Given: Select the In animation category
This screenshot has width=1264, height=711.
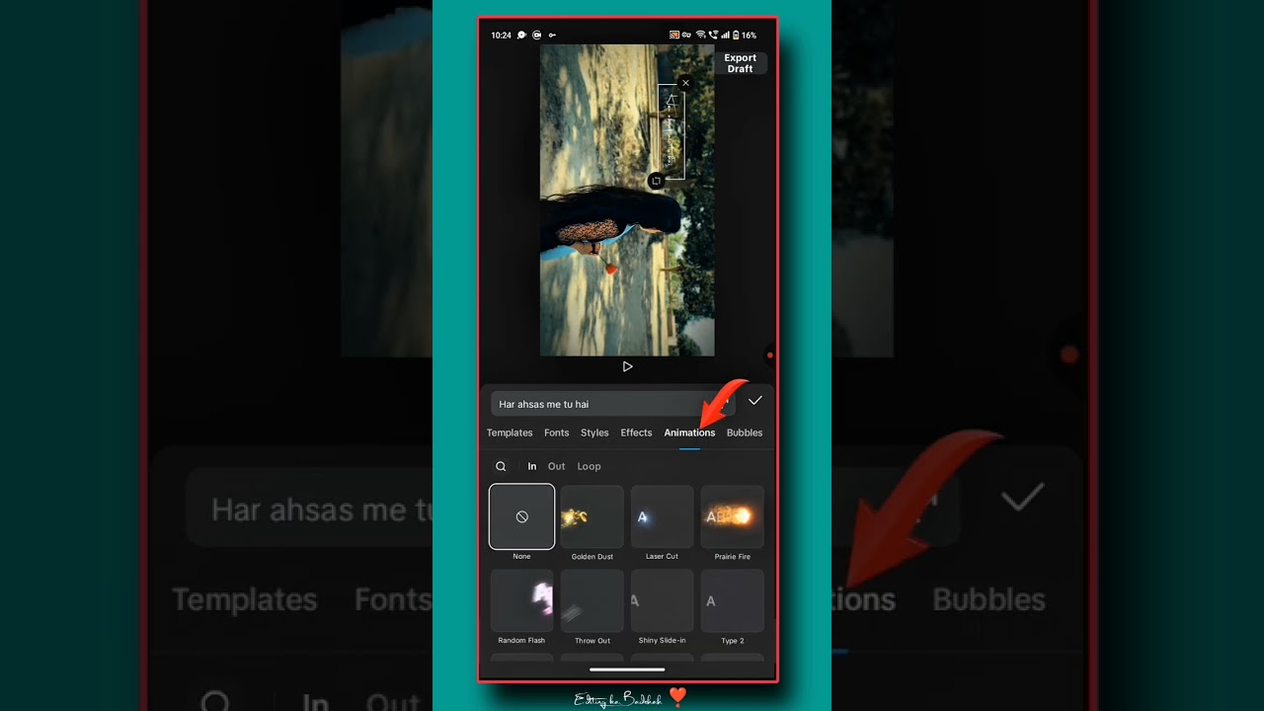Looking at the screenshot, I should tap(532, 466).
